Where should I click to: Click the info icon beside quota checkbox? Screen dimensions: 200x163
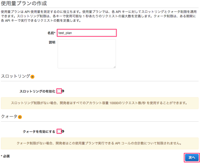click(x=63, y=132)
